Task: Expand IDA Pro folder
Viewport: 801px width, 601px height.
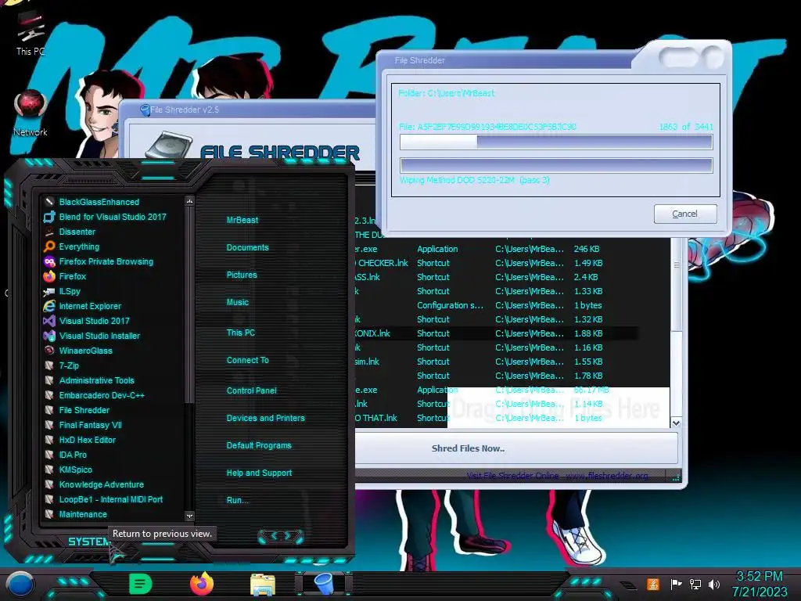Action: pyautogui.click(x=73, y=455)
